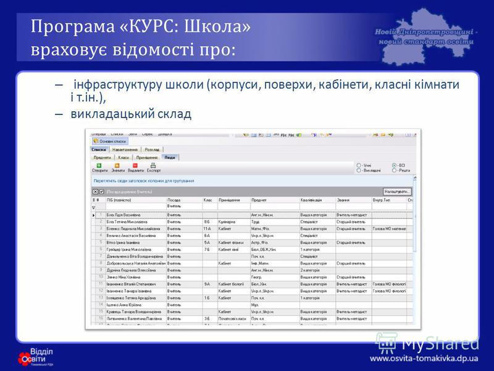Click the funnel icon in the filter row
Image resolution: width=494 pixels, height=371 pixels.
94,207
